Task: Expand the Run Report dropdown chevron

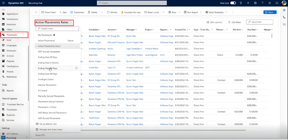Action: point(201,12)
